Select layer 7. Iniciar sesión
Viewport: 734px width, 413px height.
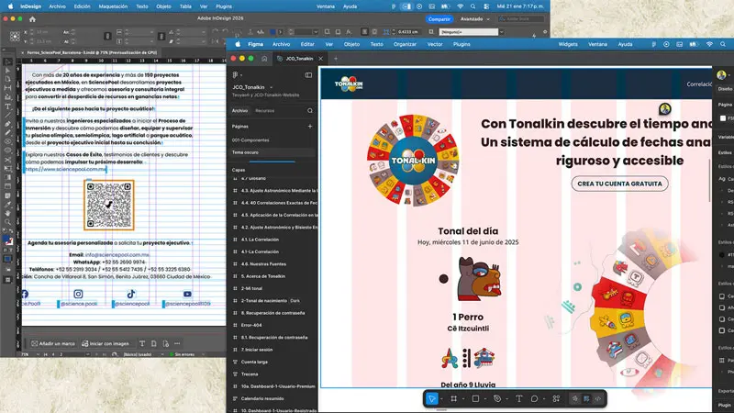click(x=257, y=350)
